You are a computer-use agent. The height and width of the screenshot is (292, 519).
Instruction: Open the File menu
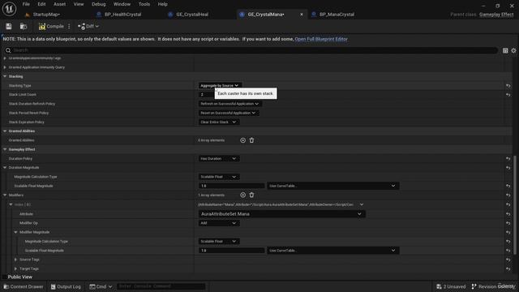click(x=26, y=4)
